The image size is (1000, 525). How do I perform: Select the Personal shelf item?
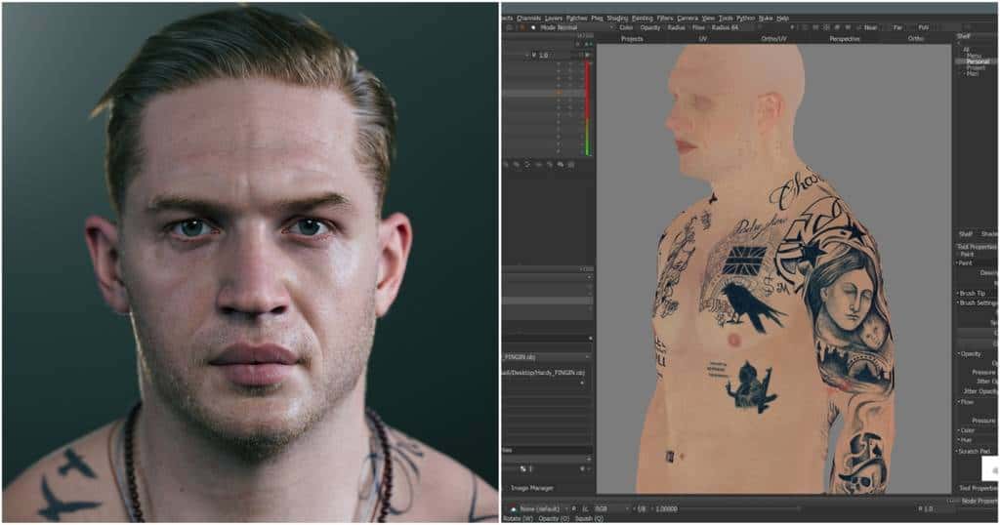coord(977,61)
